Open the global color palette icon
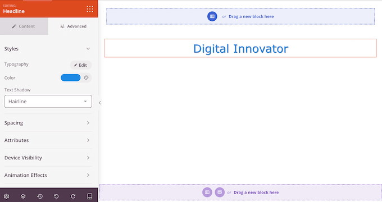Image resolution: width=382 pixels, height=202 pixels. (87, 77)
